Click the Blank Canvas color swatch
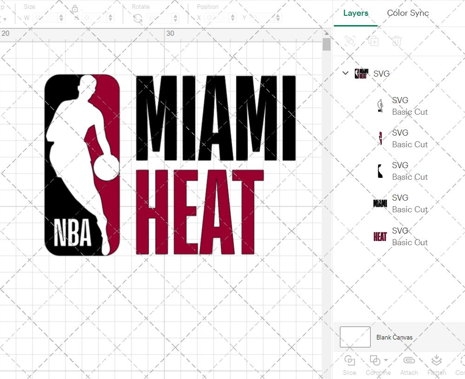Screen dimensions: 465x379 355,337
